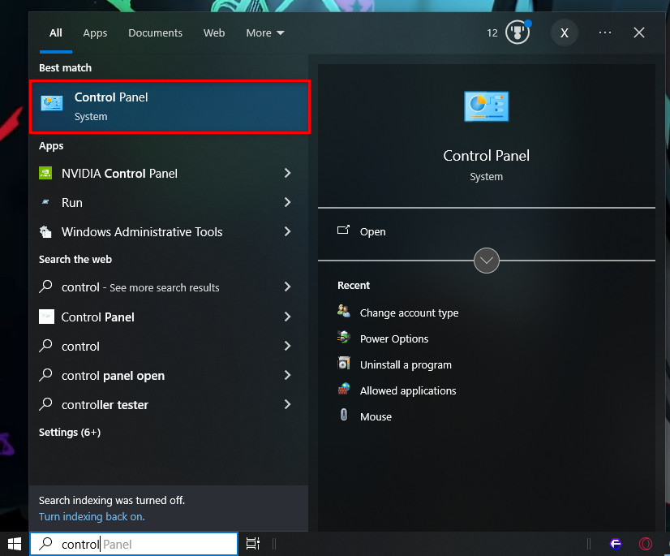Open recent item Power Options
The height and width of the screenshot is (556, 670).
point(394,338)
